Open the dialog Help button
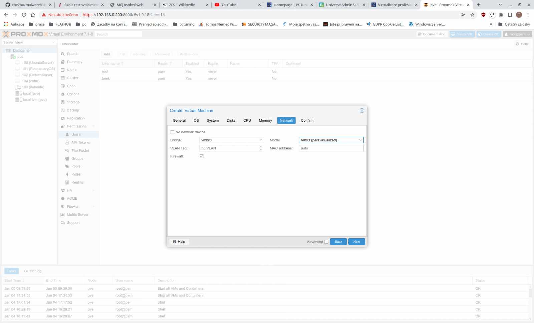The width and height of the screenshot is (534, 323). coord(179,242)
